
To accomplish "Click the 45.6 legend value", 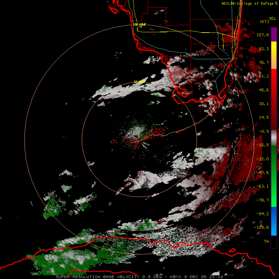I will click(264, 90).
